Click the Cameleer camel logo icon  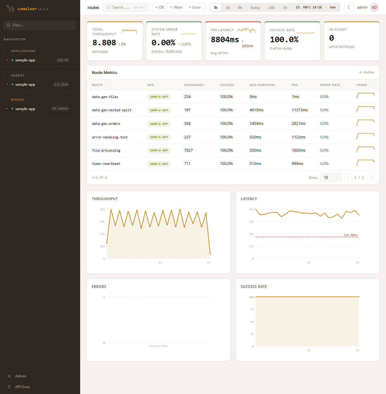[x=10, y=9]
